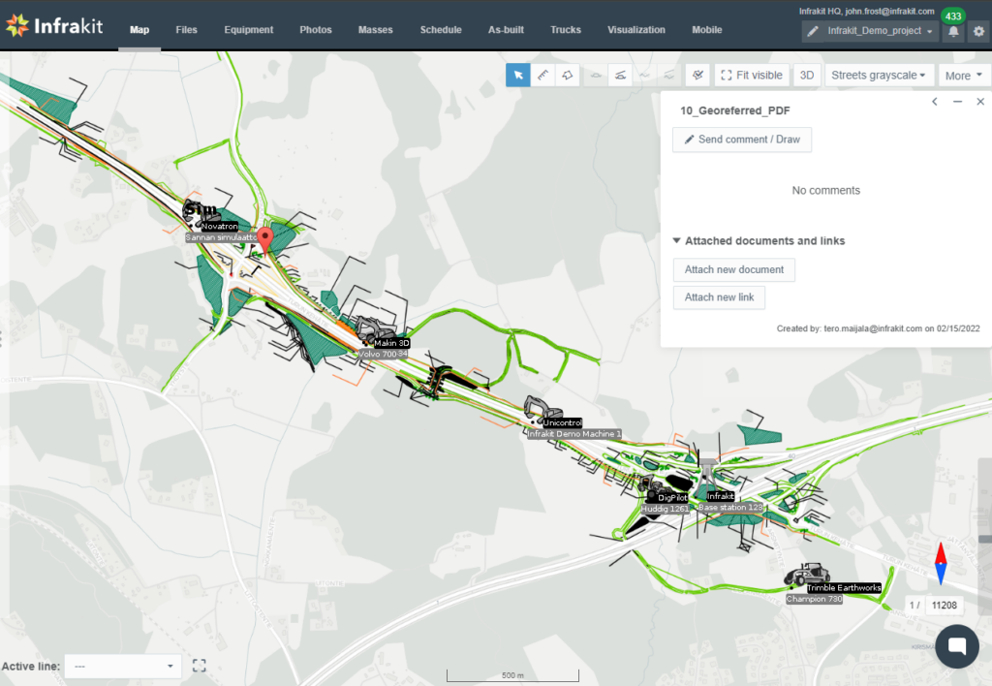Open the Streets grayscale basemap dropdown

(878, 76)
